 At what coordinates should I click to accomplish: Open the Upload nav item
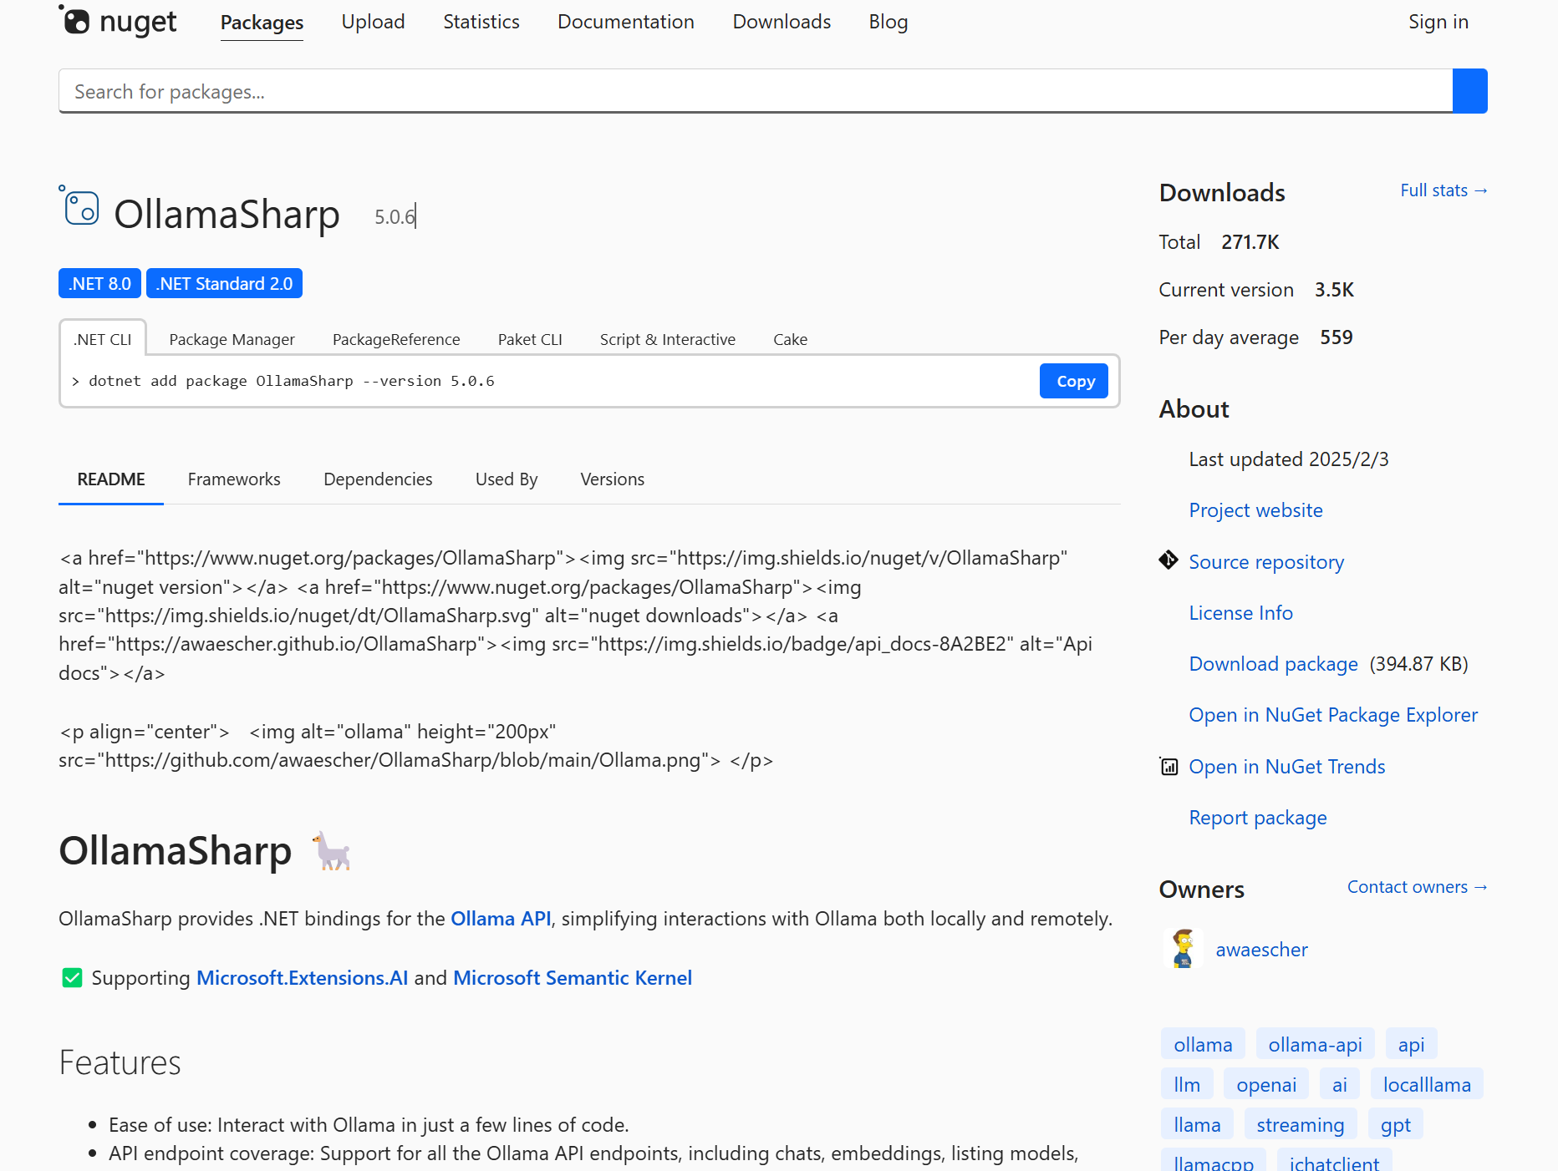pyautogui.click(x=373, y=22)
